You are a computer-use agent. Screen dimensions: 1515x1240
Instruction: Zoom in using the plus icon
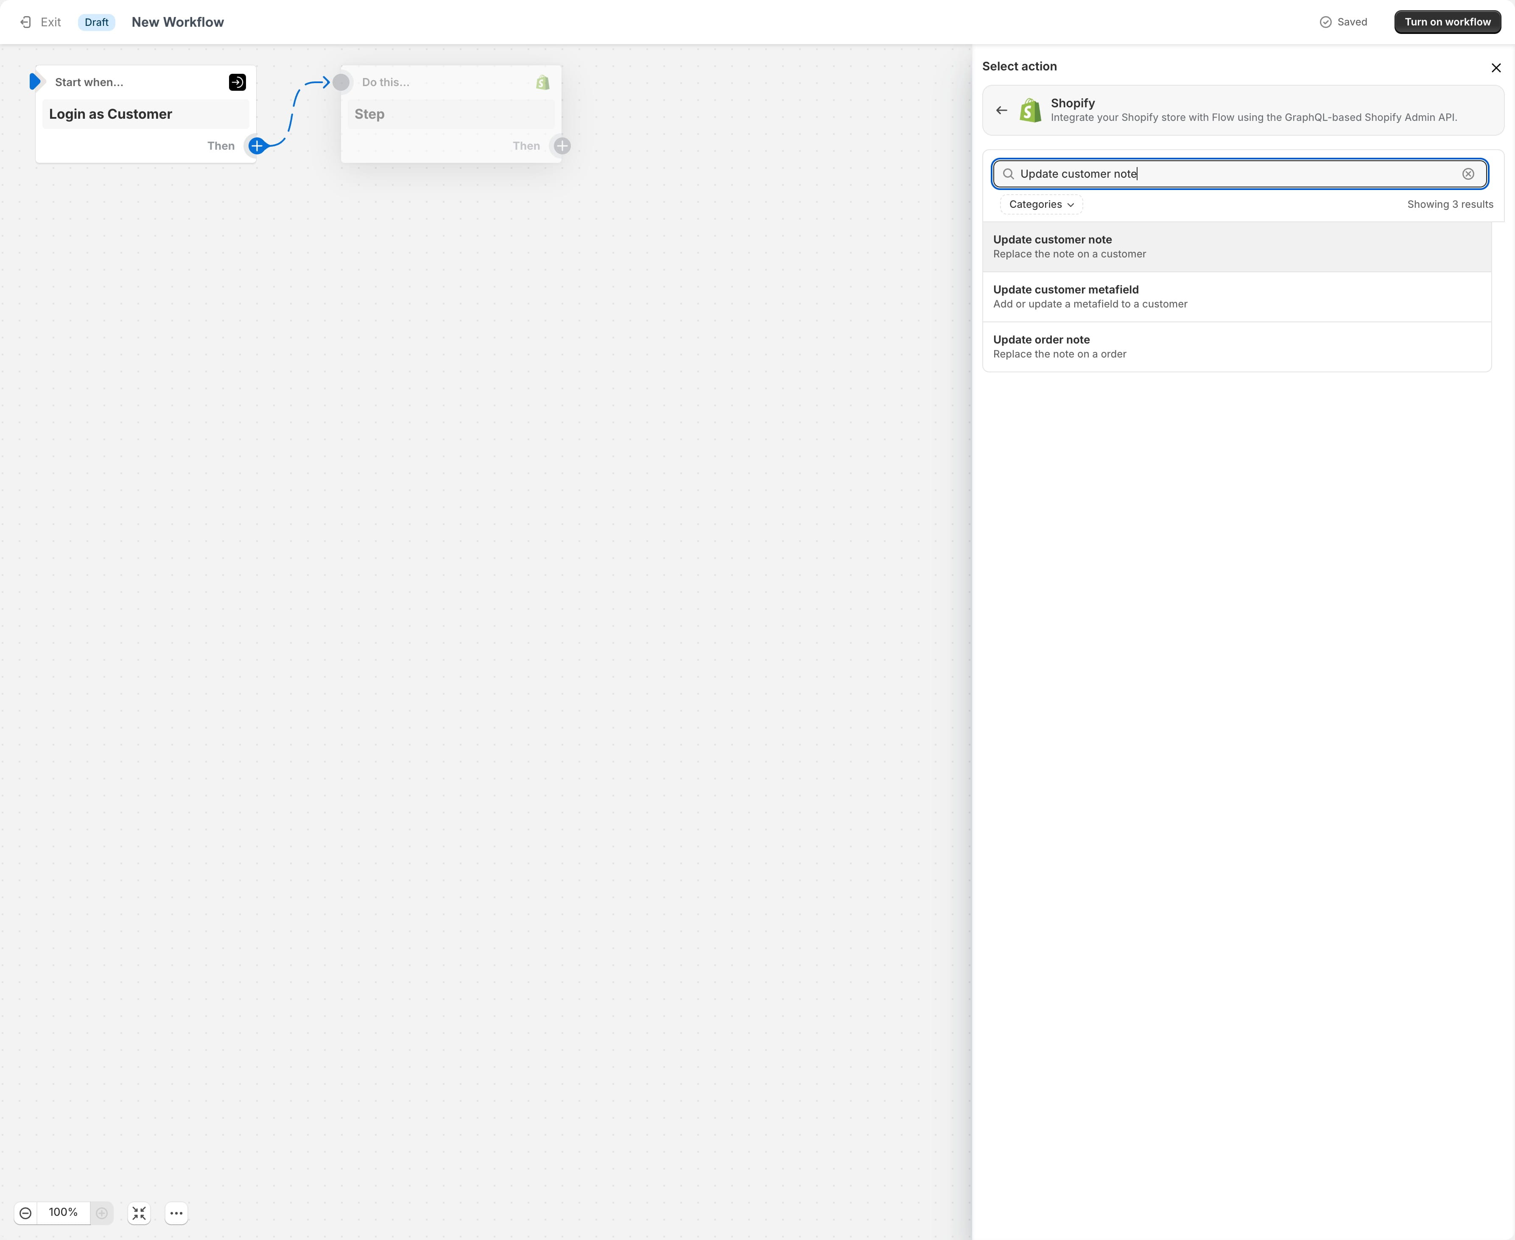tap(101, 1213)
